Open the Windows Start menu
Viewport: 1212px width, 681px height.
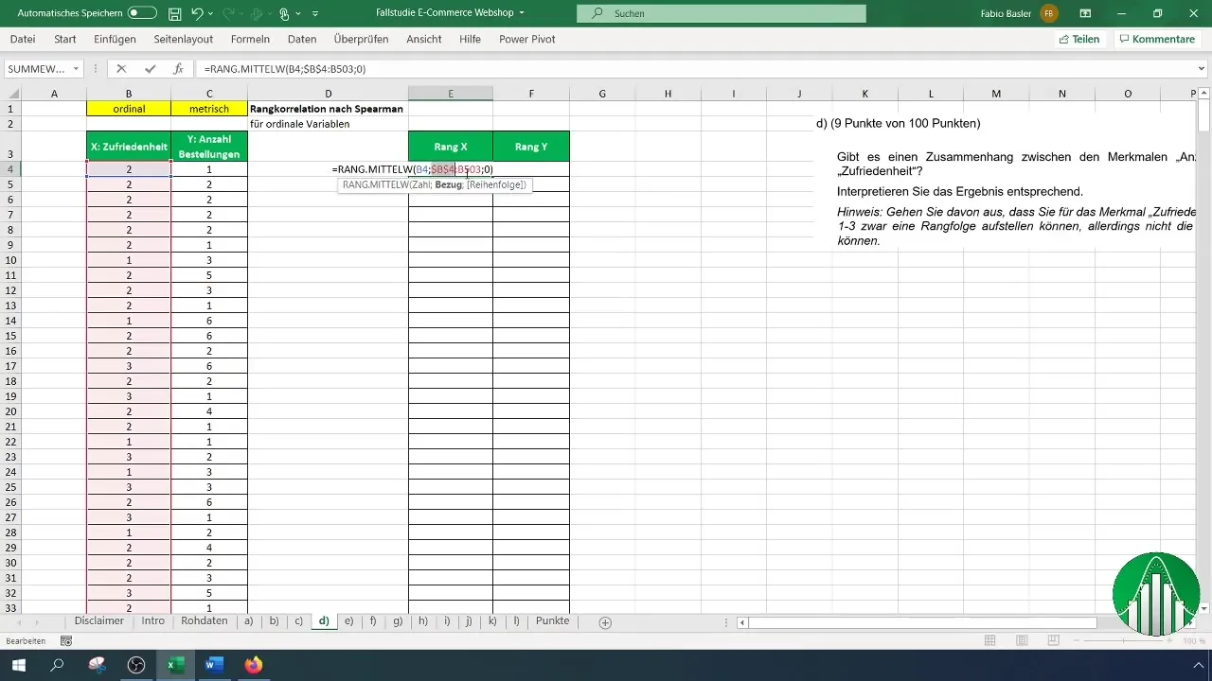point(19,665)
